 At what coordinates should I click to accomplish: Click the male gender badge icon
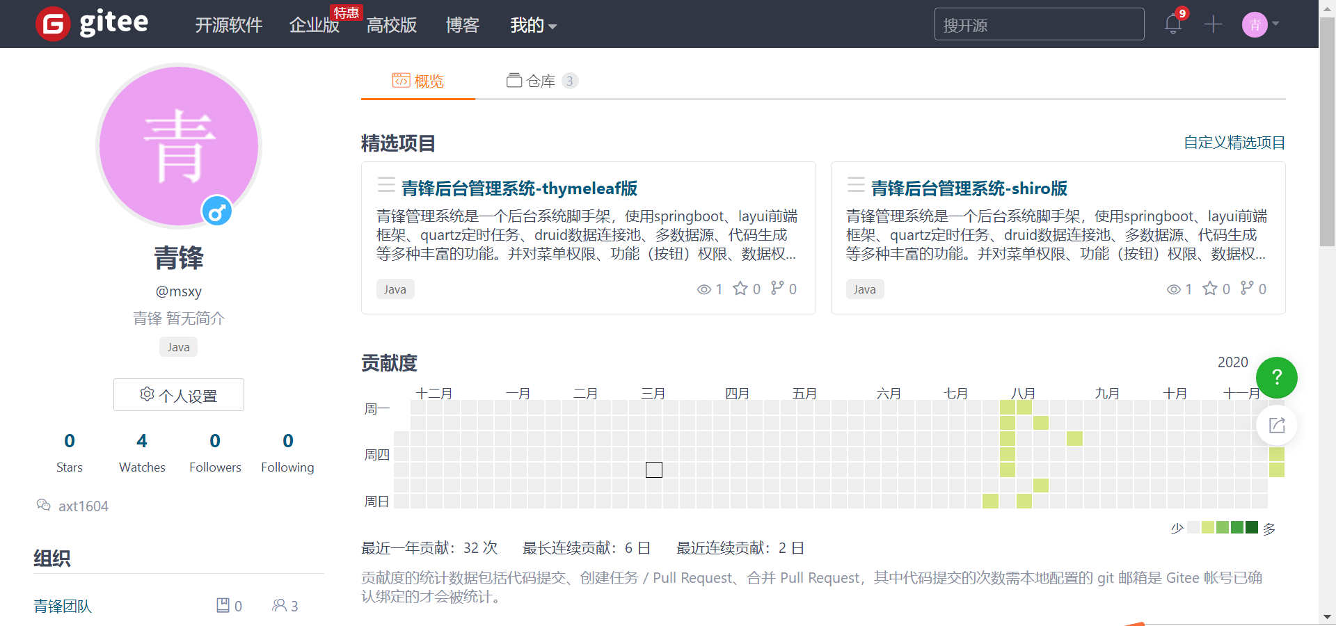tap(216, 211)
